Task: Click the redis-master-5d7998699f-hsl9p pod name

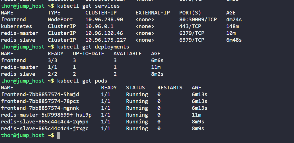Action: pyautogui.click(x=46, y=115)
